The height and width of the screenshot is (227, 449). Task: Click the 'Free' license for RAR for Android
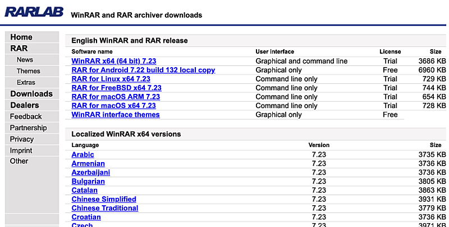point(390,70)
